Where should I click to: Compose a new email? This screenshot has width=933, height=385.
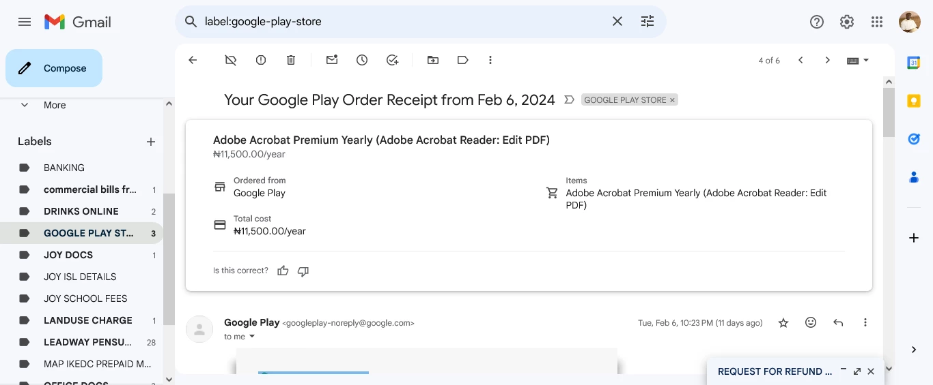tap(54, 68)
